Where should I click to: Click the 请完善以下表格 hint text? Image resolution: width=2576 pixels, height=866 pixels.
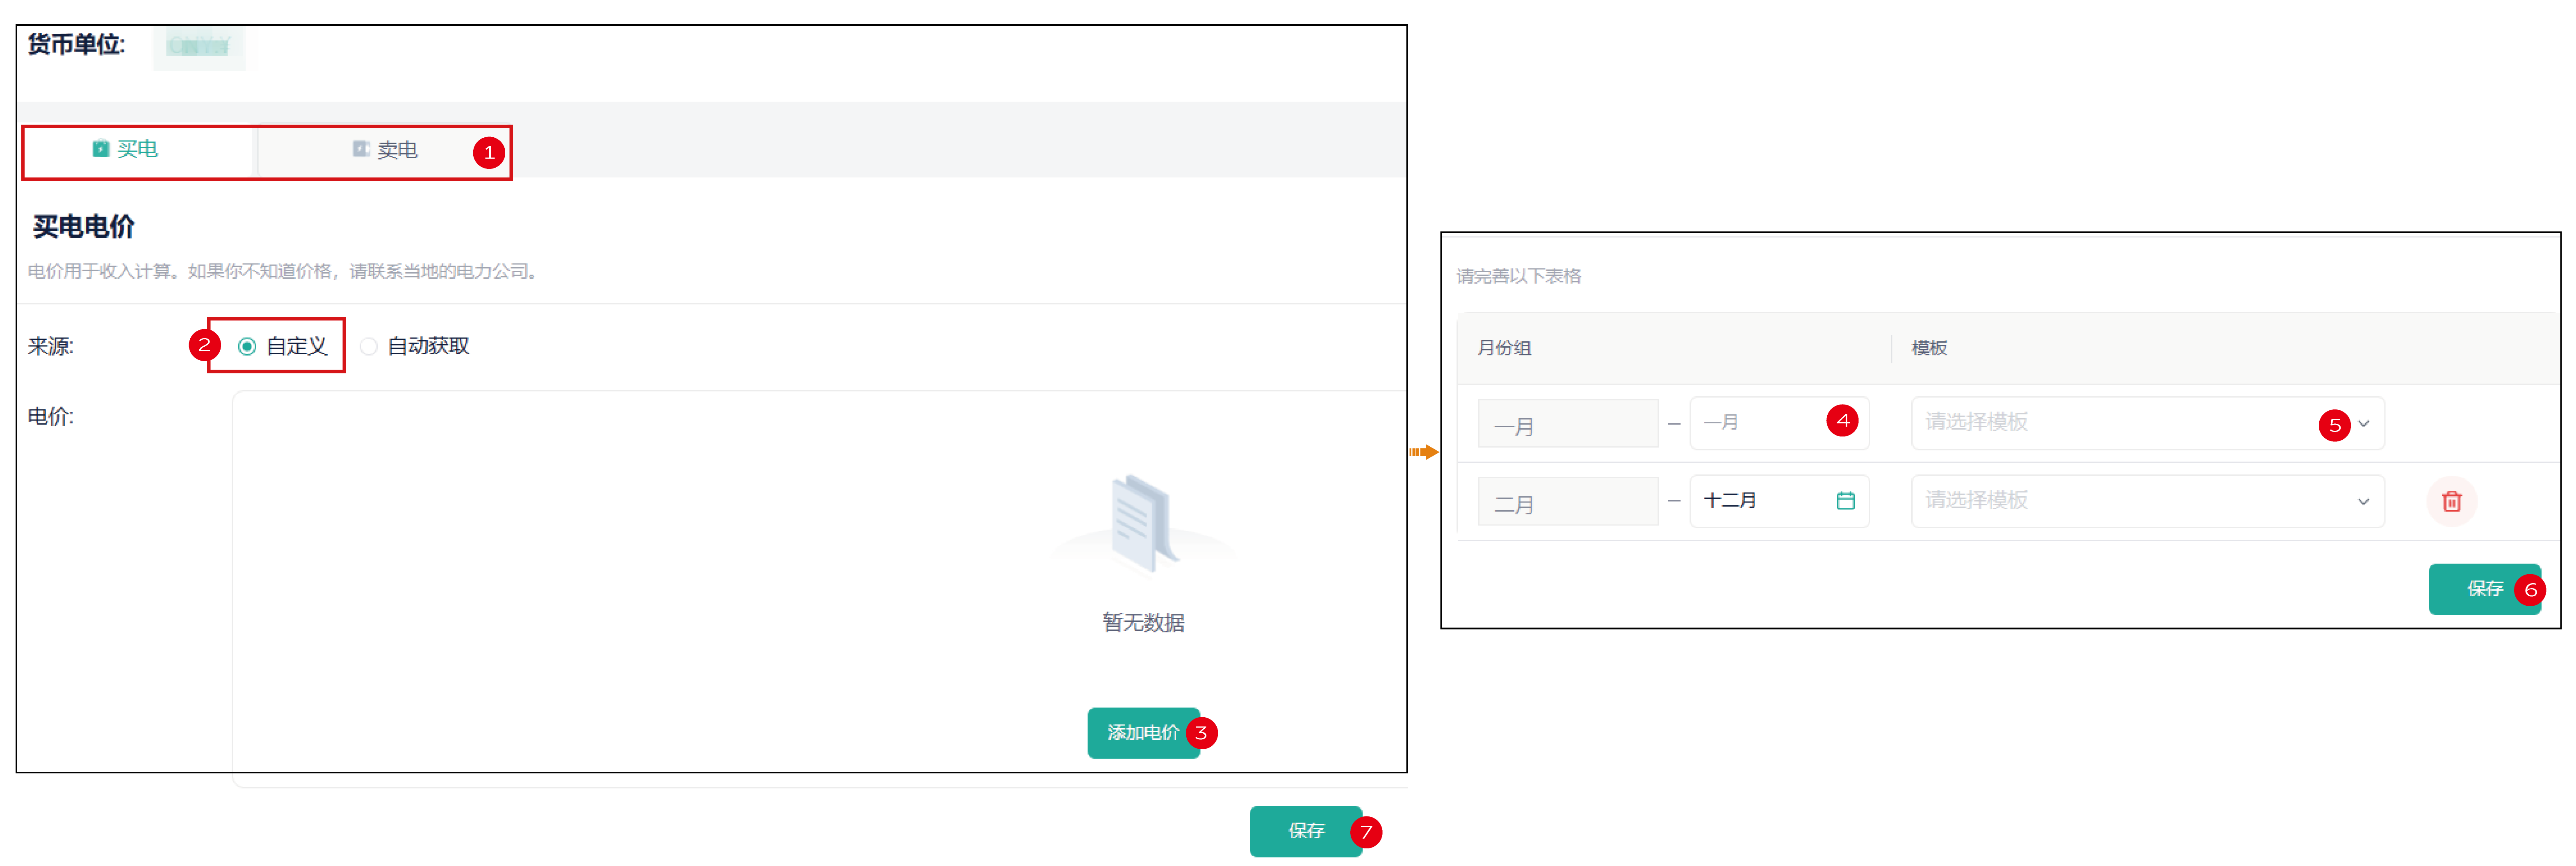tap(1518, 276)
